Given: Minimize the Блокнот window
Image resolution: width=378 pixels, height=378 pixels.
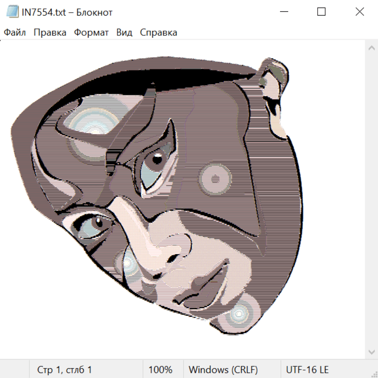Looking at the screenshot, I should coord(283,12).
